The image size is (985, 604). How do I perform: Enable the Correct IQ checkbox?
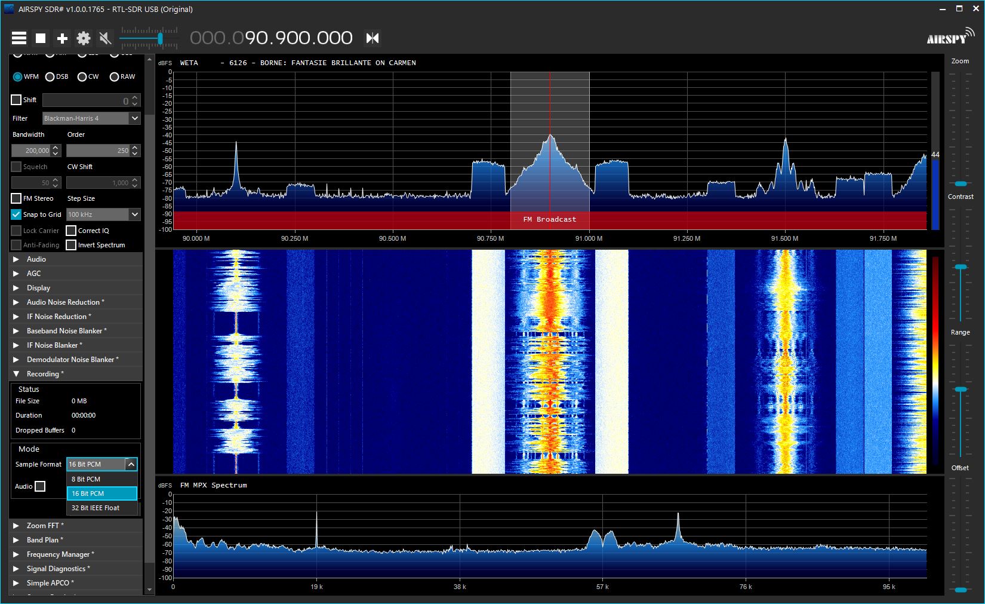71,231
